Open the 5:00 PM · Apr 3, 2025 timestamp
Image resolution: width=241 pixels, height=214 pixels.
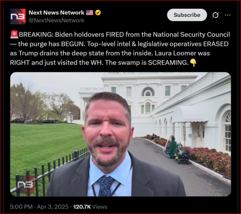(39, 207)
